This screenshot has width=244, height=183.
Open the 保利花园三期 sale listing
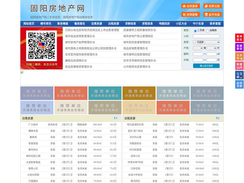[x=33, y=156]
